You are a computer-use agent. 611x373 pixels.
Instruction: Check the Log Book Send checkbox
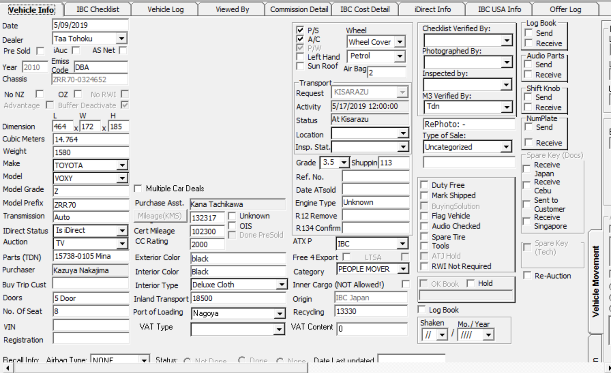(x=528, y=33)
